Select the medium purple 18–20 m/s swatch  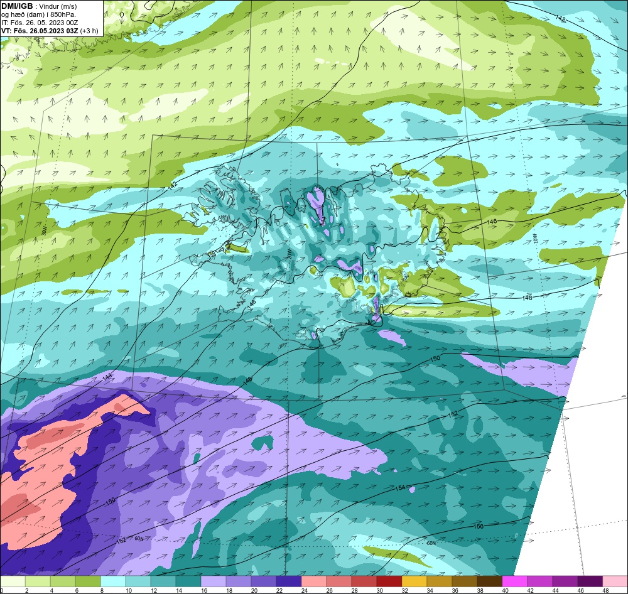coord(239,581)
